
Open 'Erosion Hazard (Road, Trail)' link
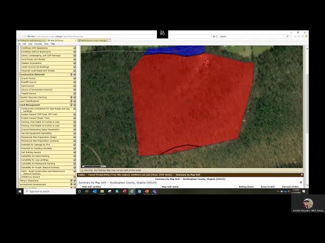pos(36,118)
